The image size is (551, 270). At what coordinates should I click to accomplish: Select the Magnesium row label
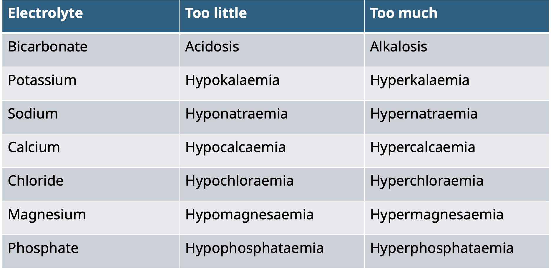[47, 214]
